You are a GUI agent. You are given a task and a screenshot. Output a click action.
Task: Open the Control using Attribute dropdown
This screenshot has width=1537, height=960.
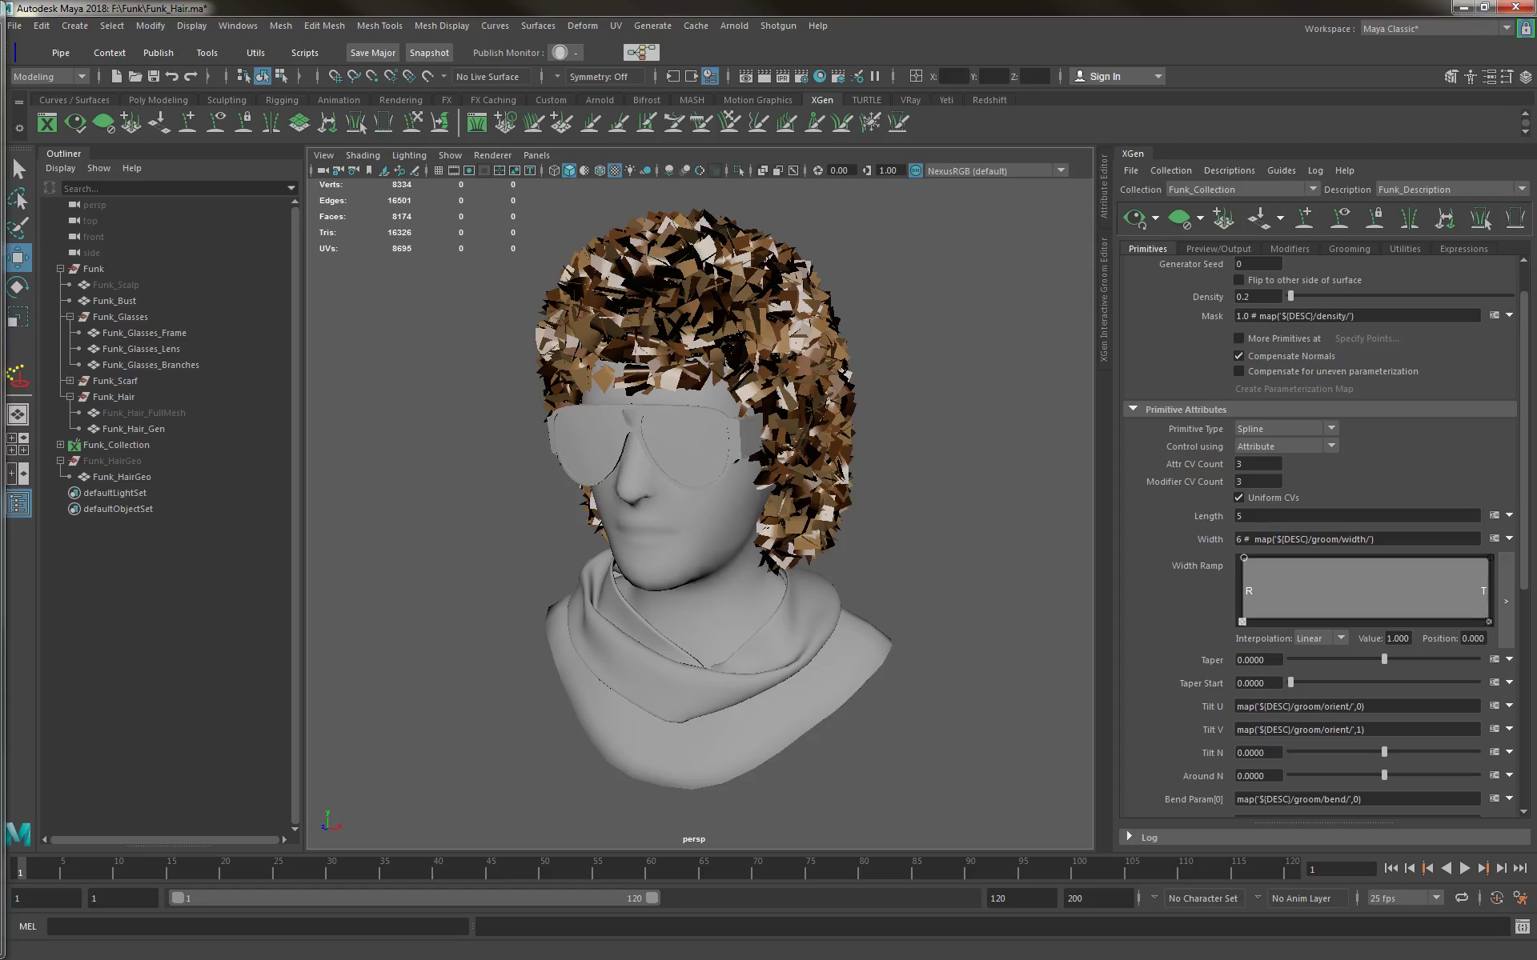pos(1286,446)
